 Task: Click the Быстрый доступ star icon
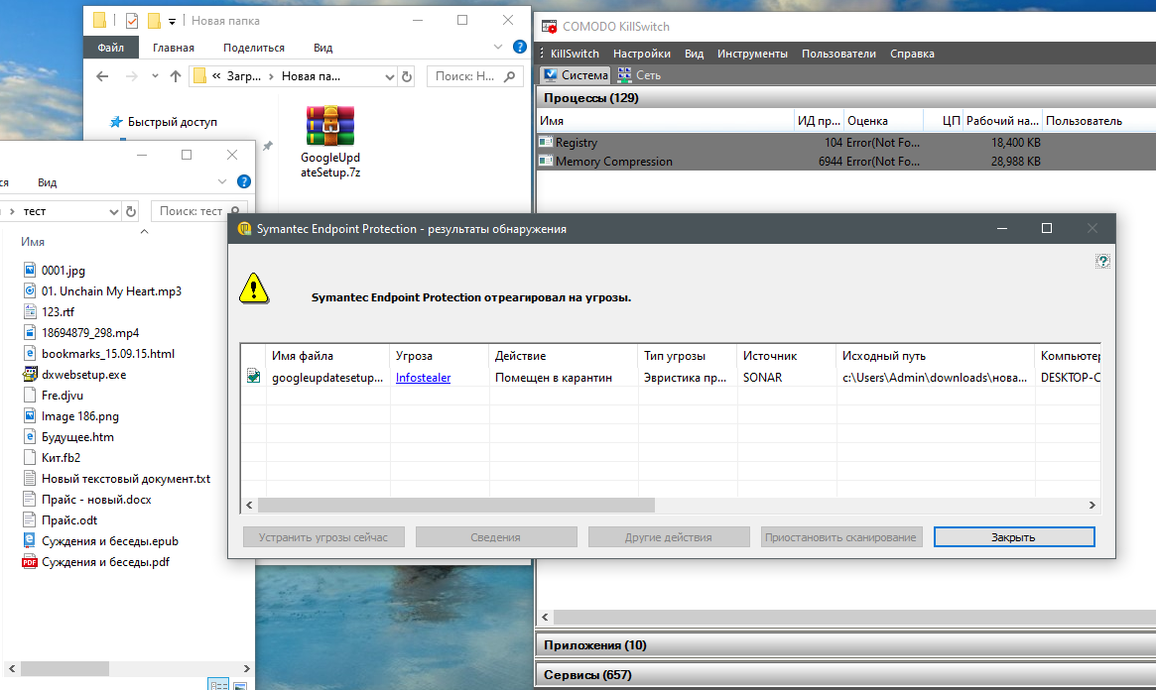[116, 122]
